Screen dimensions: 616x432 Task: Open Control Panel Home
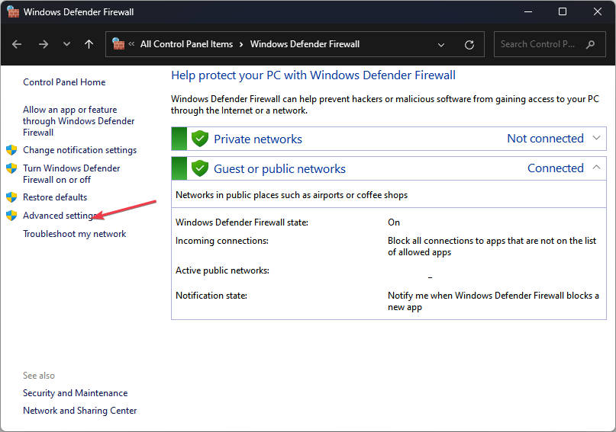point(64,82)
